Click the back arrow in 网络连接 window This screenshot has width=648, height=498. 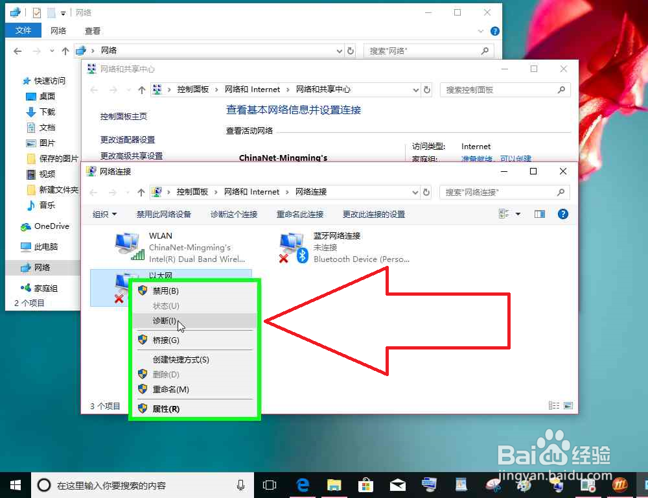pyautogui.click(x=92, y=192)
